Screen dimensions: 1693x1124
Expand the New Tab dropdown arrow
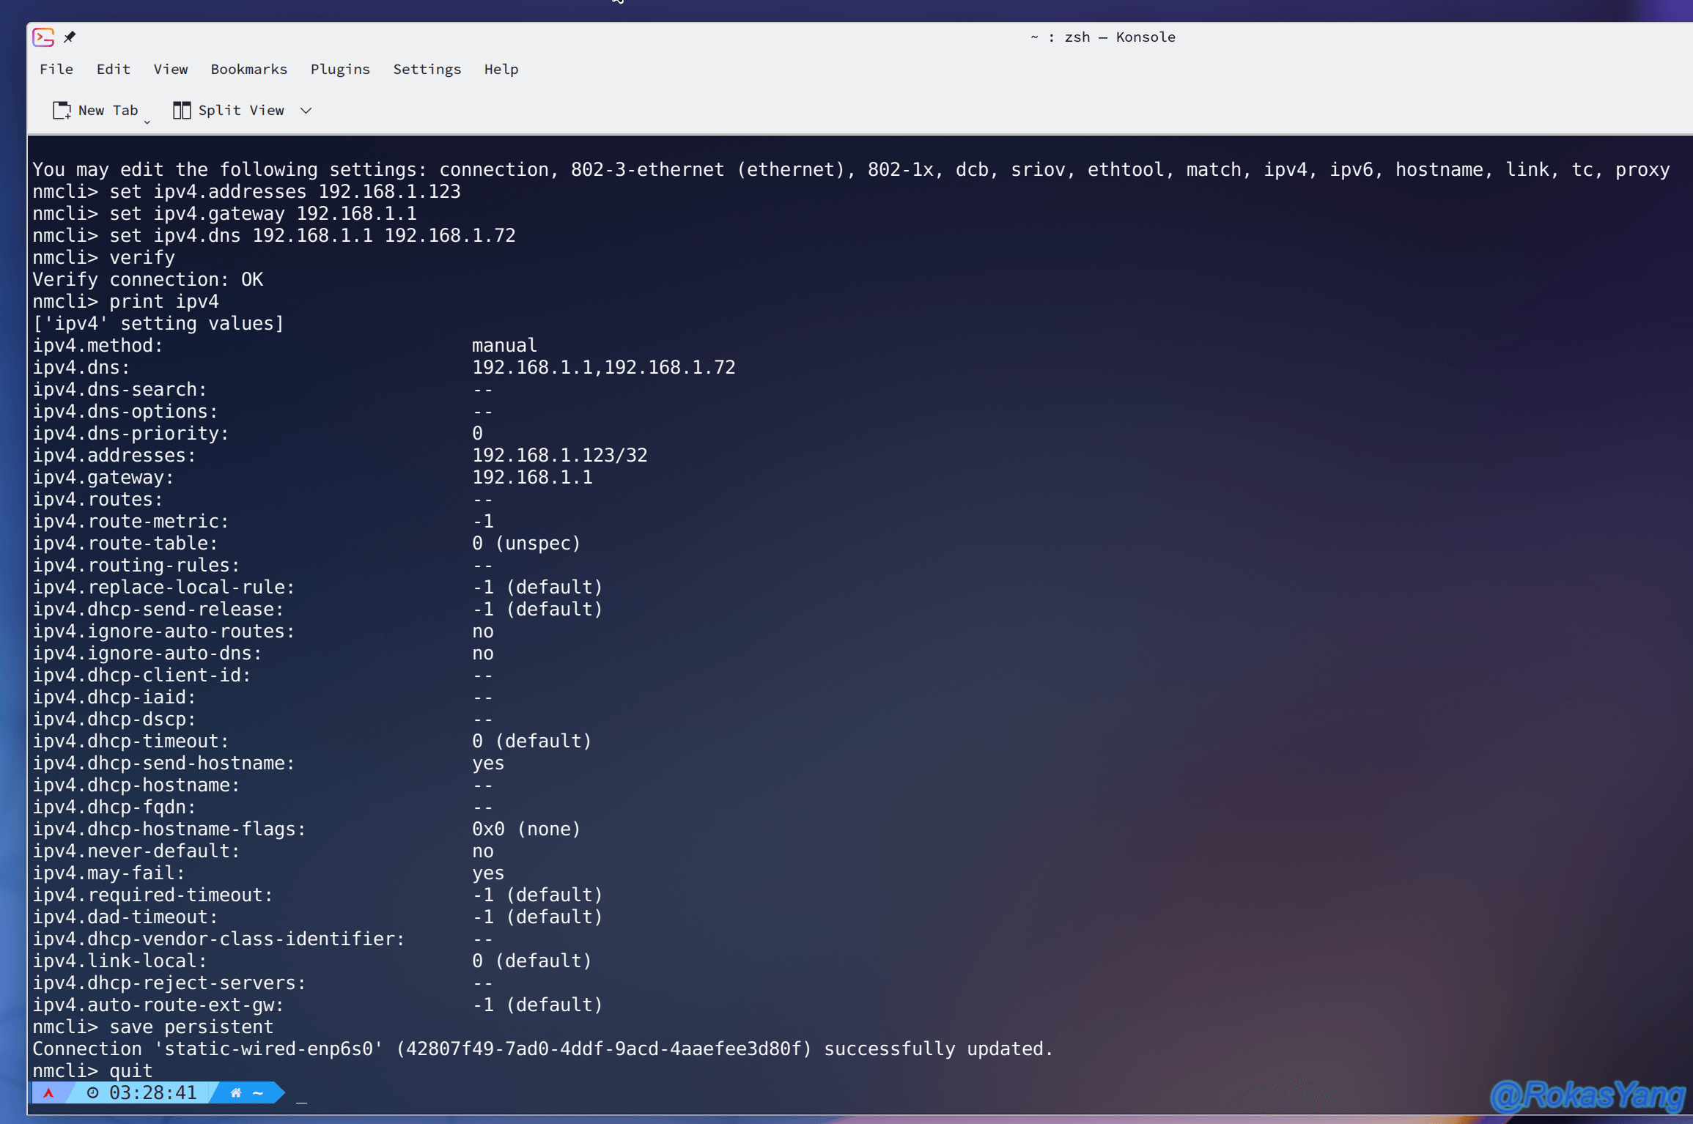point(147,122)
